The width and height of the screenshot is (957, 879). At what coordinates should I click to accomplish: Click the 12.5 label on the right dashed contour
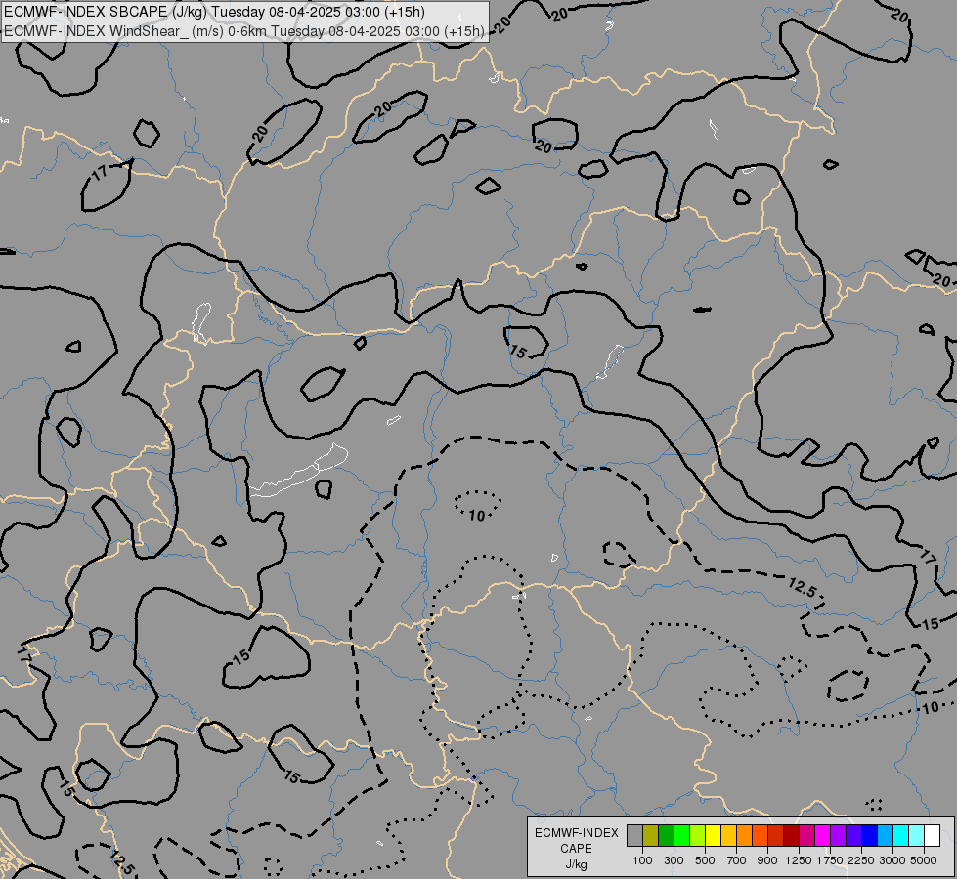tap(802, 587)
